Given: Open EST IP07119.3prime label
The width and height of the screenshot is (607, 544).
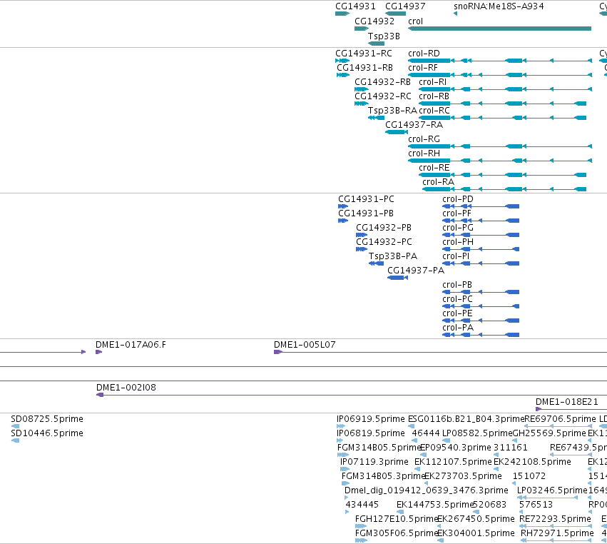Looking at the screenshot, I should (374, 462).
